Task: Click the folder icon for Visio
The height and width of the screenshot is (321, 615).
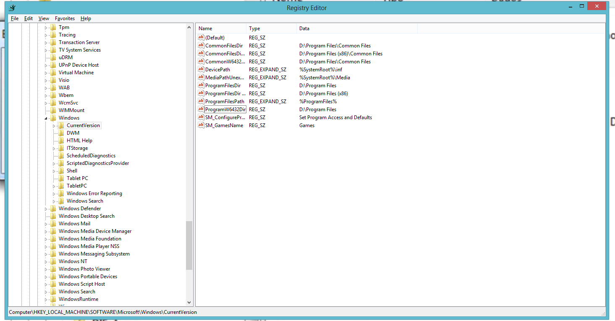Action: [53, 80]
